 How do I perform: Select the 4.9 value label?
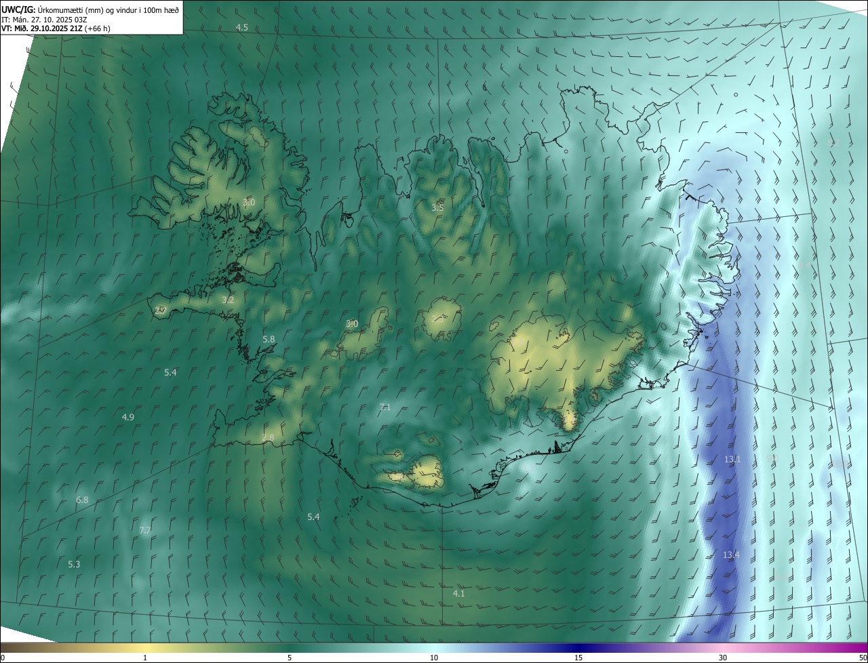(128, 417)
